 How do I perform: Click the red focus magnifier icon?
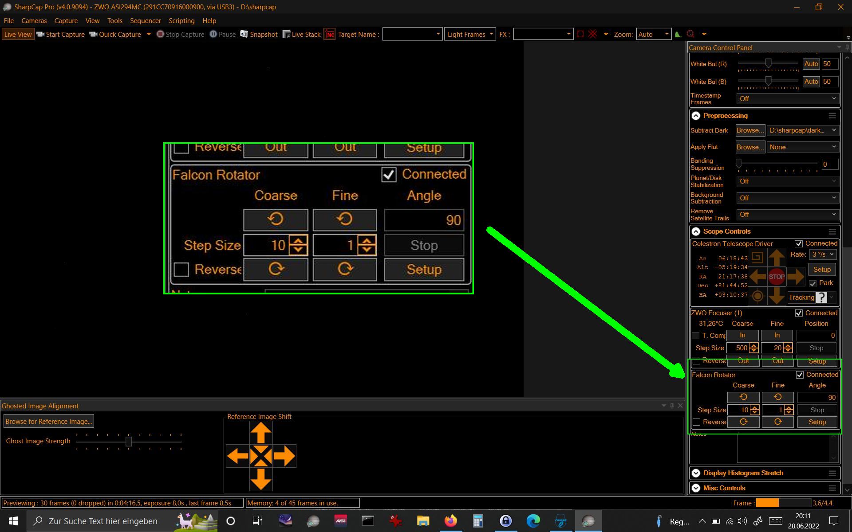pyautogui.click(x=690, y=34)
